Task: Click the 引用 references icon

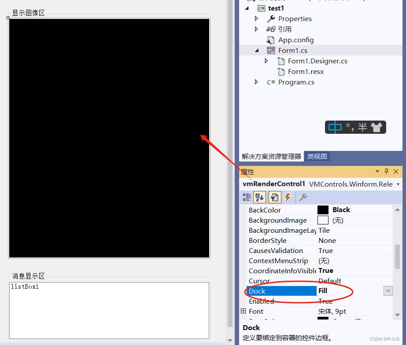Action: click(271, 29)
